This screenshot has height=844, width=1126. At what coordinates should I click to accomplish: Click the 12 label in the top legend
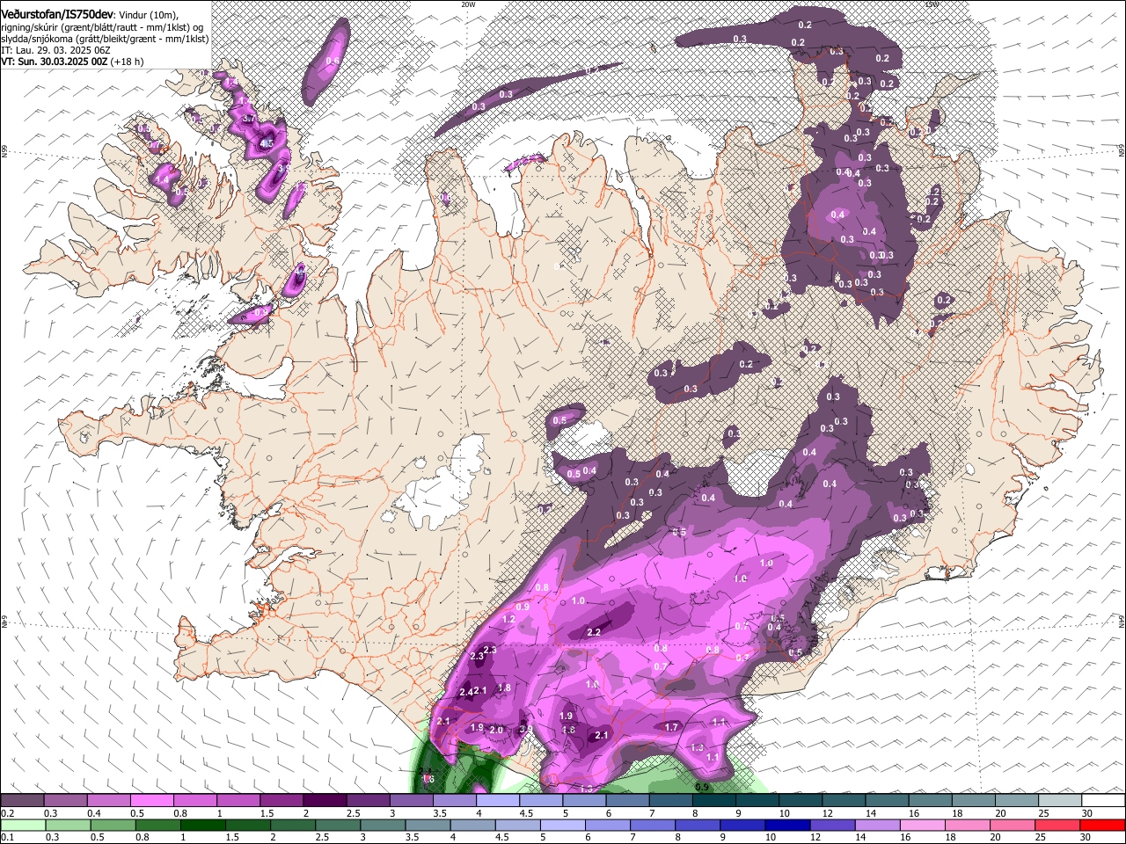coord(828,813)
